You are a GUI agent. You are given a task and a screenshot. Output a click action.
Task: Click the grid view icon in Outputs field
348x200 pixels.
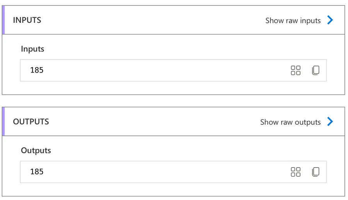[295, 172]
